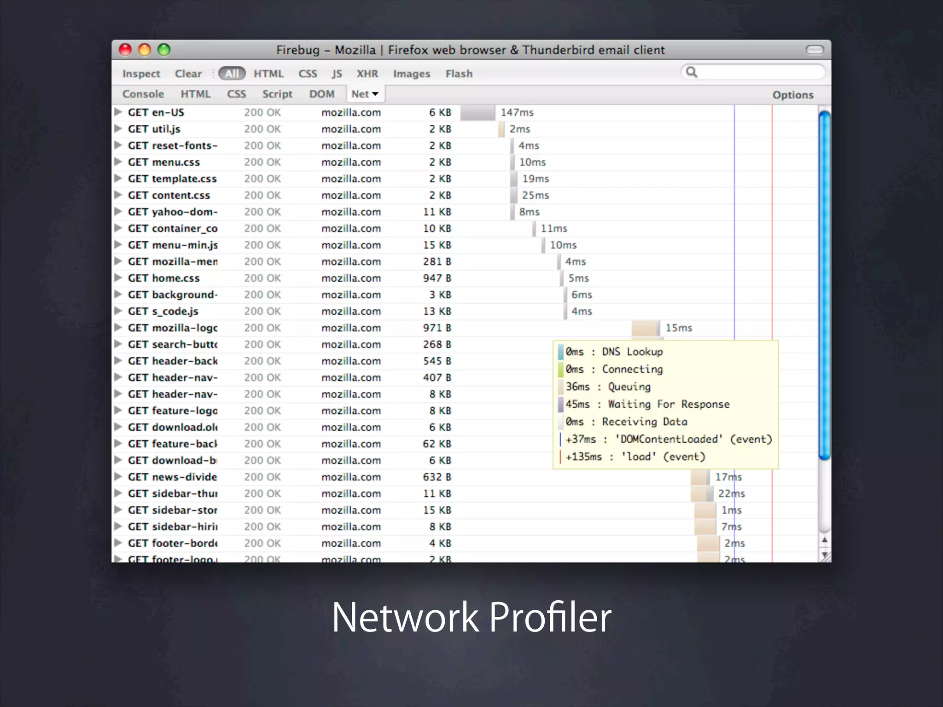The image size is (943, 707).
Task: Select the GET yahoo-dom- row text
Action: [x=173, y=212]
